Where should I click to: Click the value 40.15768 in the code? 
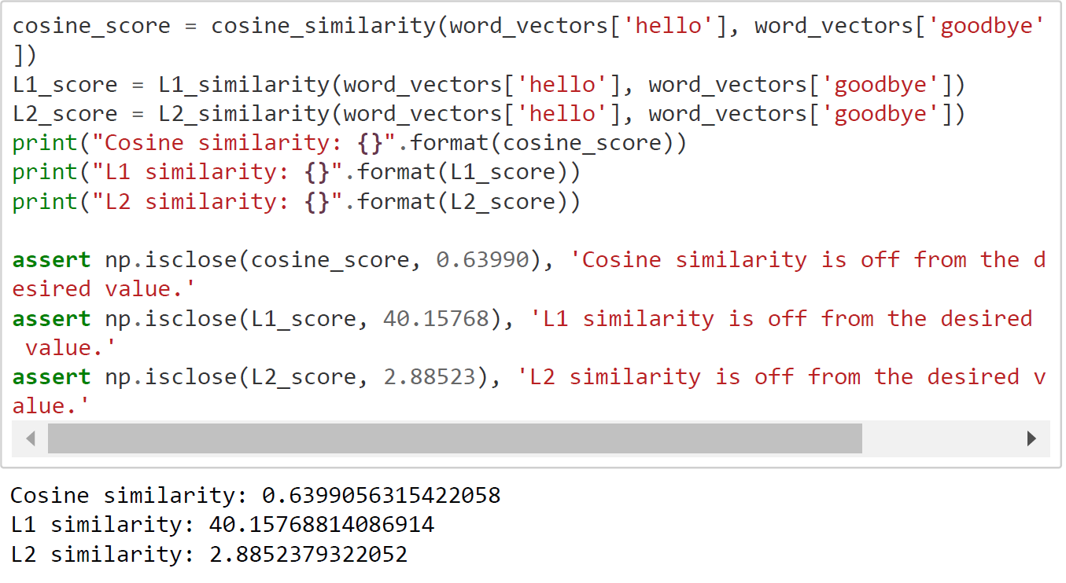436,318
